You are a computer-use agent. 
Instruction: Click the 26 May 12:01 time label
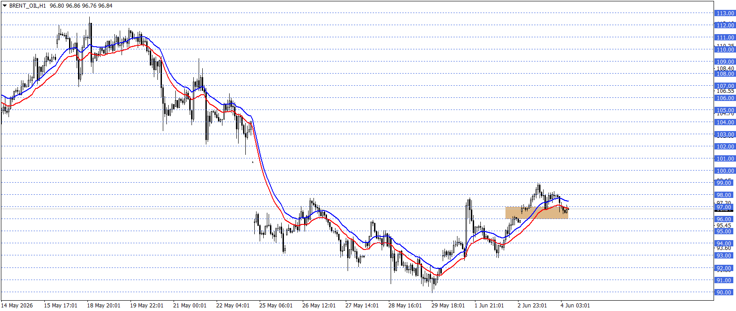pos(319,306)
